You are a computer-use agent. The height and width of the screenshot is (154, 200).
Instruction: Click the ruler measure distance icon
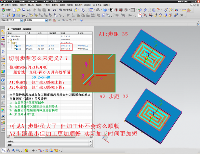click(x=184, y=10)
